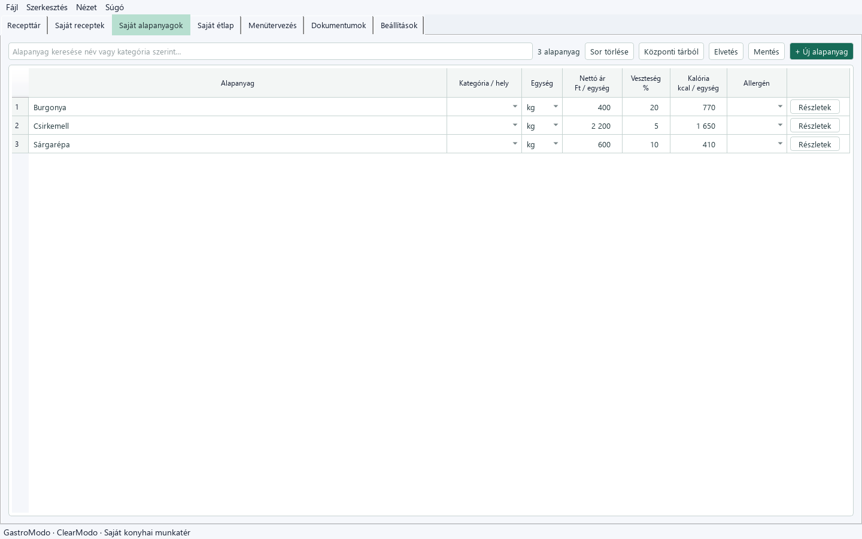Click the 2 200 net price cell

592,126
